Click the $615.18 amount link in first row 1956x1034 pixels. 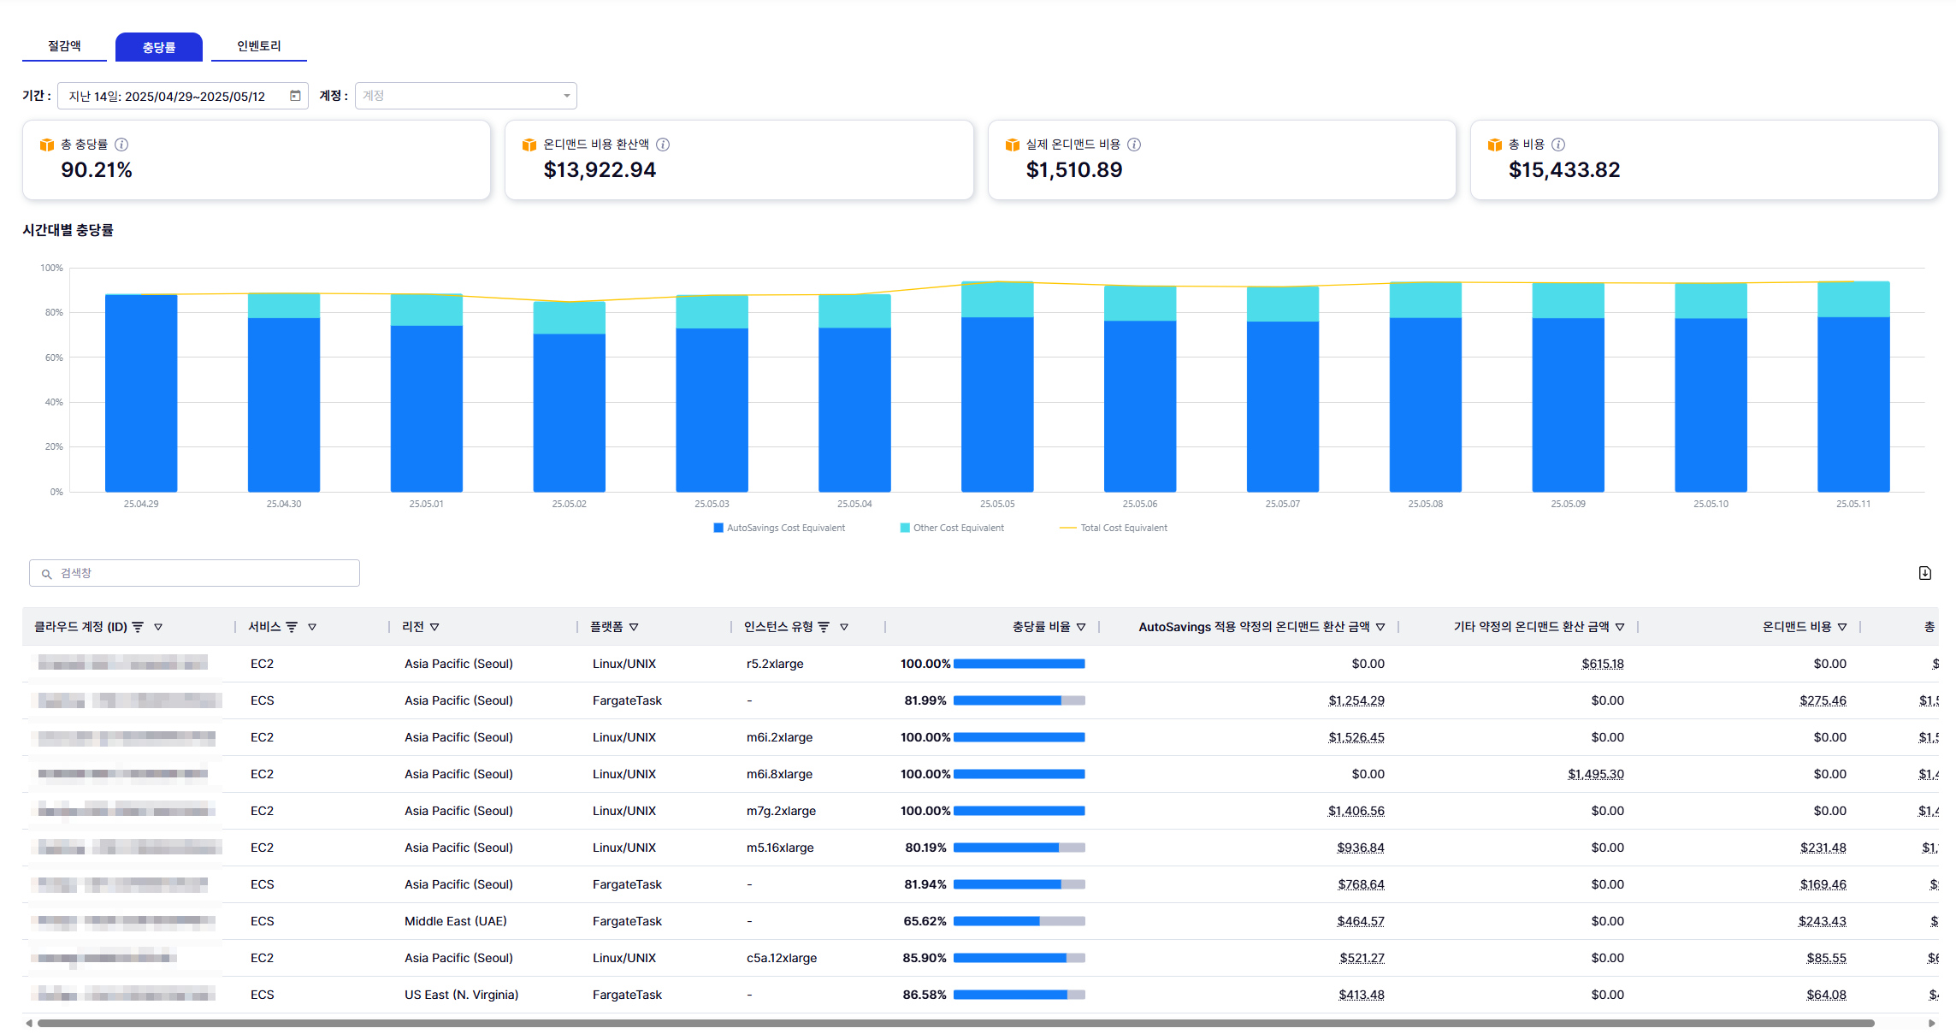[x=1602, y=664]
